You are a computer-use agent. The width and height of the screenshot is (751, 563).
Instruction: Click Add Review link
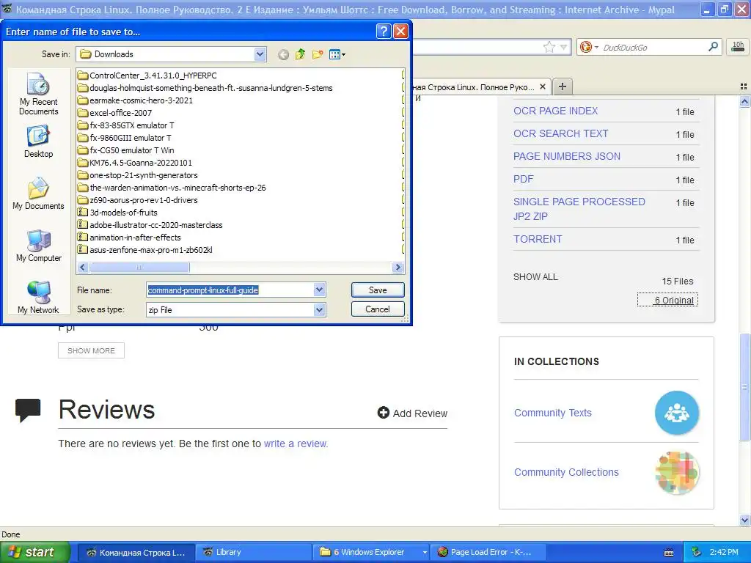tap(412, 413)
